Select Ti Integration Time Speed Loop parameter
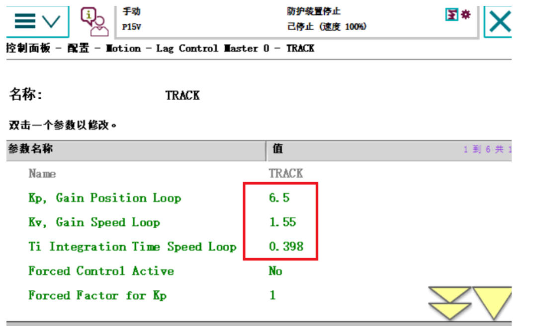Image resolution: width=534 pixels, height=326 pixels. pos(132,247)
